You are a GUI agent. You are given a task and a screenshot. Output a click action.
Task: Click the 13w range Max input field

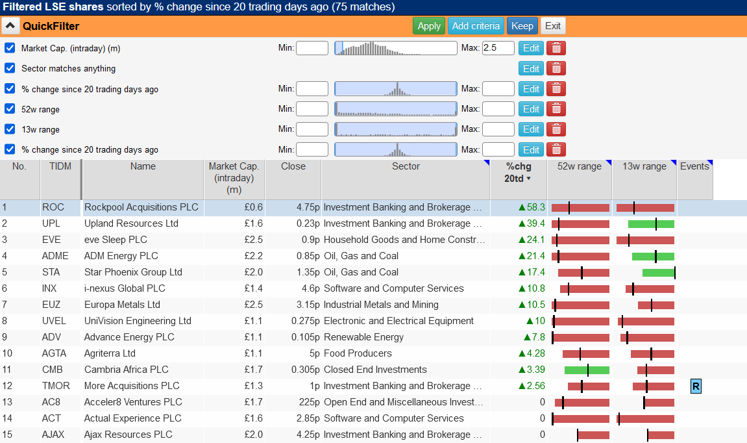pos(498,129)
